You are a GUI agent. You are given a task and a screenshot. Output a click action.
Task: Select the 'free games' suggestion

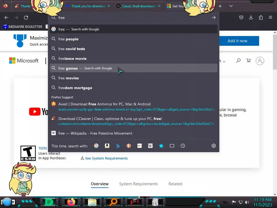[x=134, y=68]
